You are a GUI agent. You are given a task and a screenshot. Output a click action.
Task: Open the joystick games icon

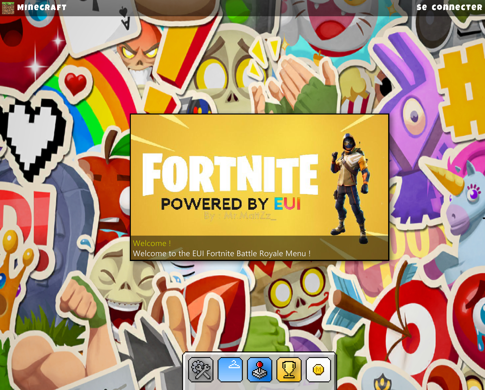259,369
